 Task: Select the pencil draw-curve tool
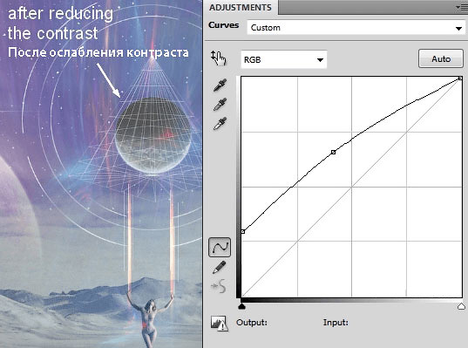click(220, 267)
